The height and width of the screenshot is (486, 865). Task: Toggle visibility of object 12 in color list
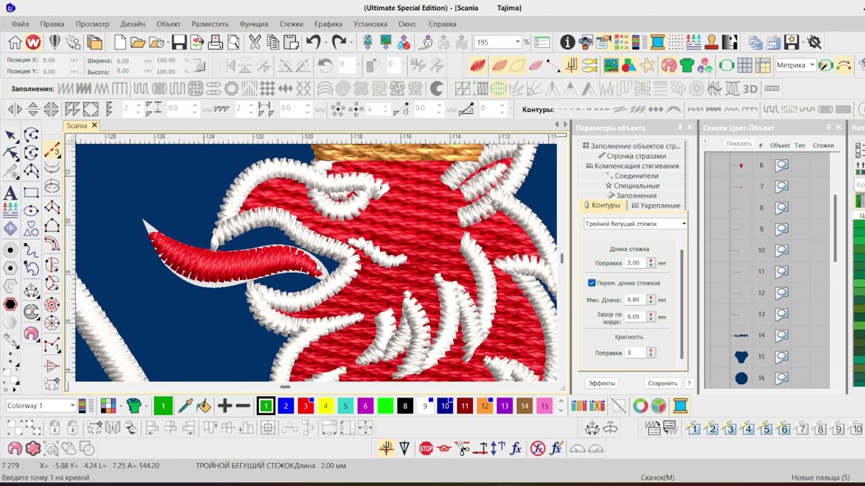pos(782,293)
